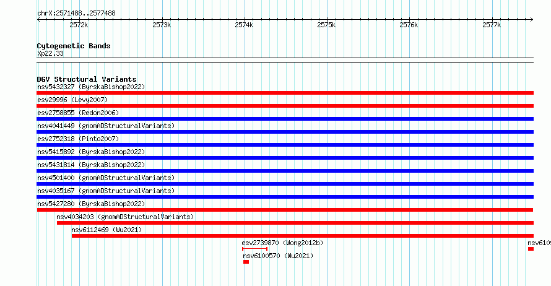Viewport: 551px width, 286px height.
Task: Select the DGV Structural Variants track title
Action: 87,79
